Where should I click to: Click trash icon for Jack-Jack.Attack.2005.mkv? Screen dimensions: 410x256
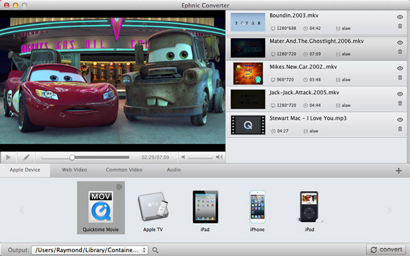[400, 103]
